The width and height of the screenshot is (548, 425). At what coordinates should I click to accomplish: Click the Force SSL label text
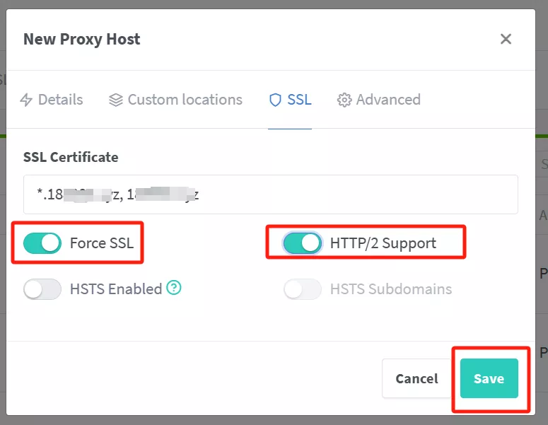click(x=102, y=243)
